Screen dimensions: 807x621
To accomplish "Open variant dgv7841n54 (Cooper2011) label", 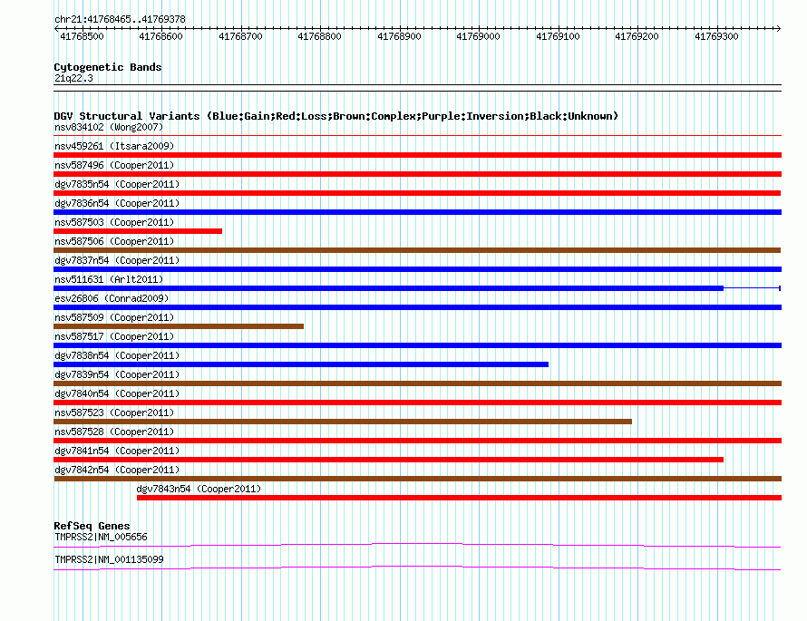I will click(117, 451).
